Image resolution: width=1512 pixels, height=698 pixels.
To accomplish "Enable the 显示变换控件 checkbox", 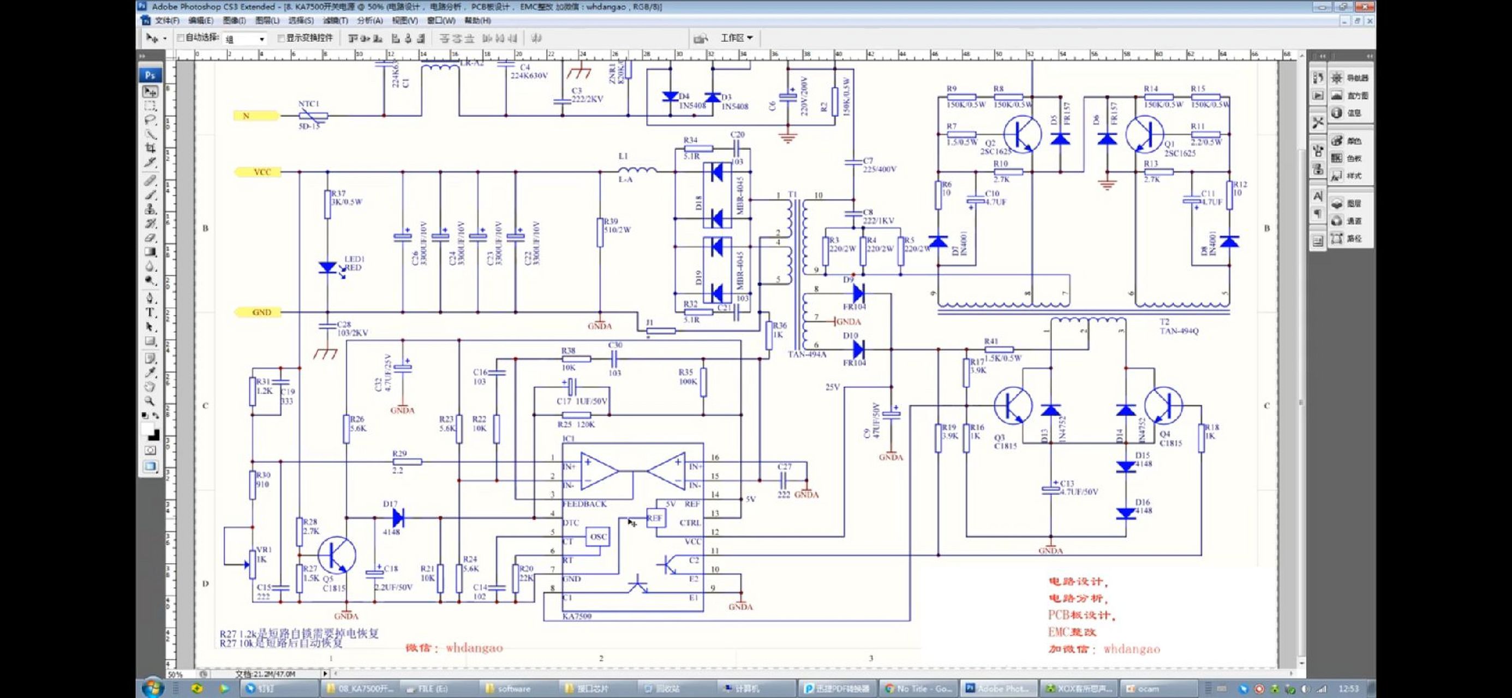I will click(x=281, y=38).
